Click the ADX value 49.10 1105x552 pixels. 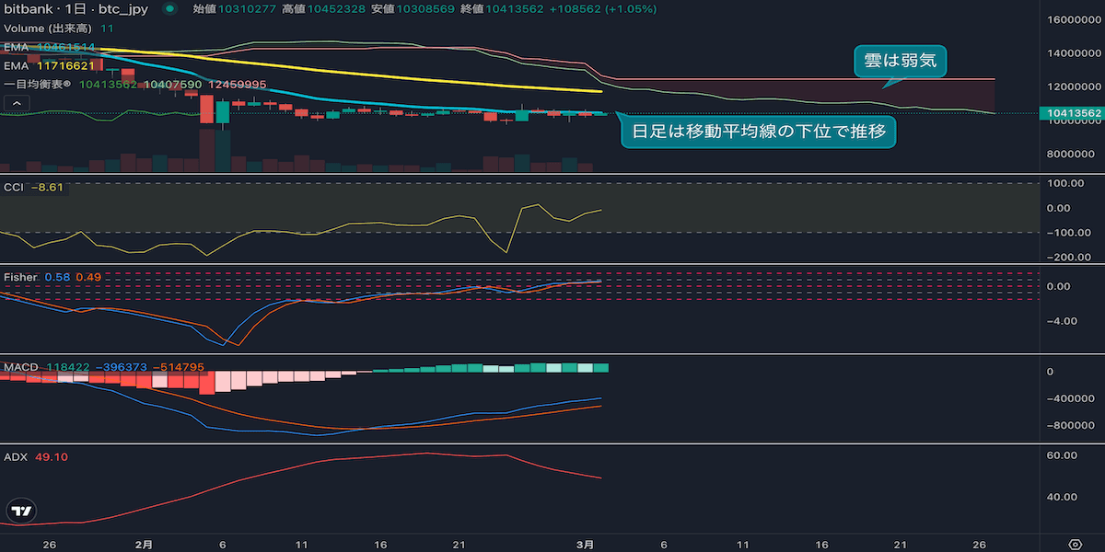(x=50, y=456)
